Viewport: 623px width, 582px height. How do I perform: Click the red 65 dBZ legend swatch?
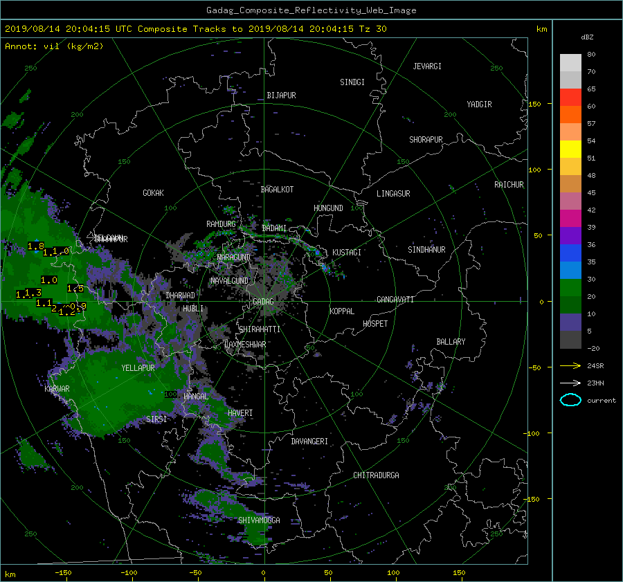click(x=570, y=97)
